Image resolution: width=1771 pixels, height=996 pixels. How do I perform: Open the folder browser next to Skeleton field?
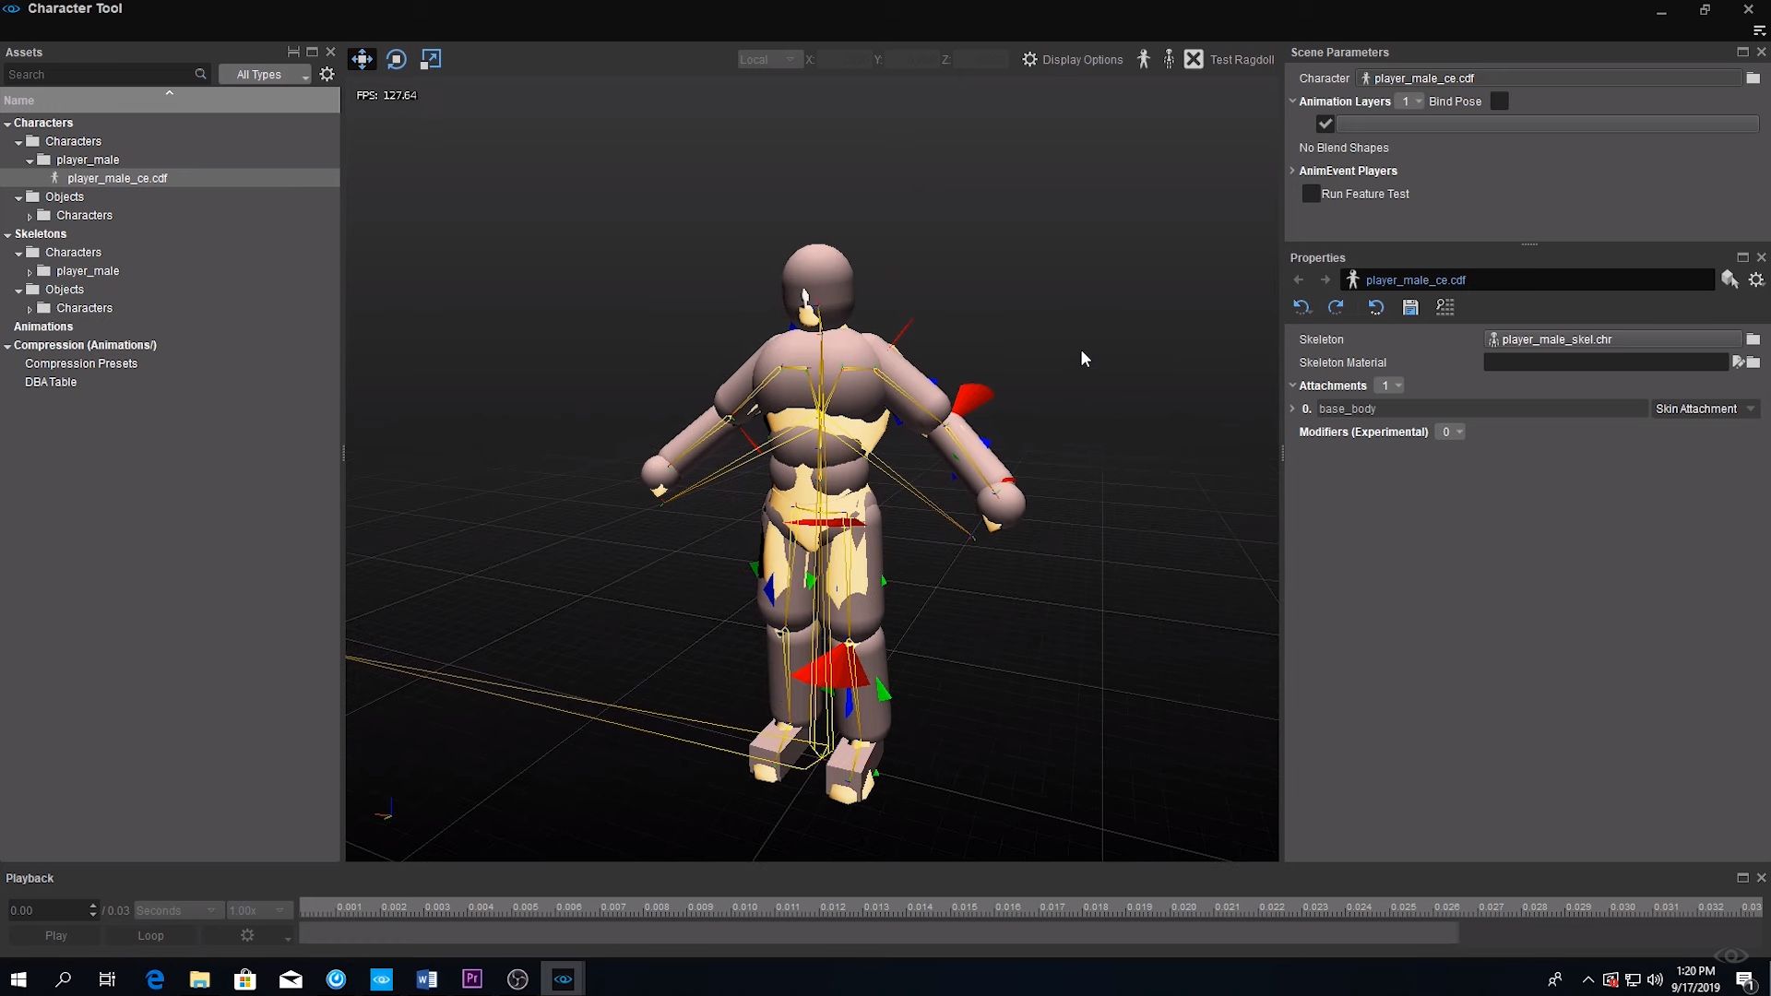[1753, 338]
